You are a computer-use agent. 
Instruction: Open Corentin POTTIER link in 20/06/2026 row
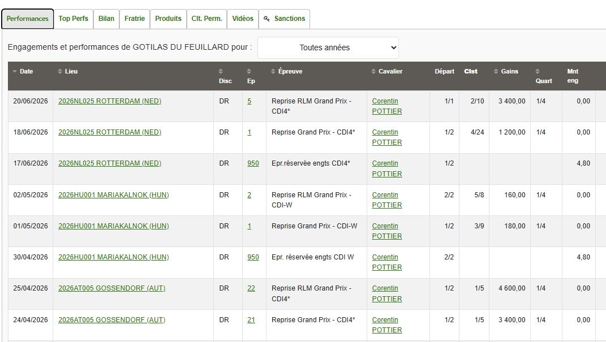(x=387, y=106)
